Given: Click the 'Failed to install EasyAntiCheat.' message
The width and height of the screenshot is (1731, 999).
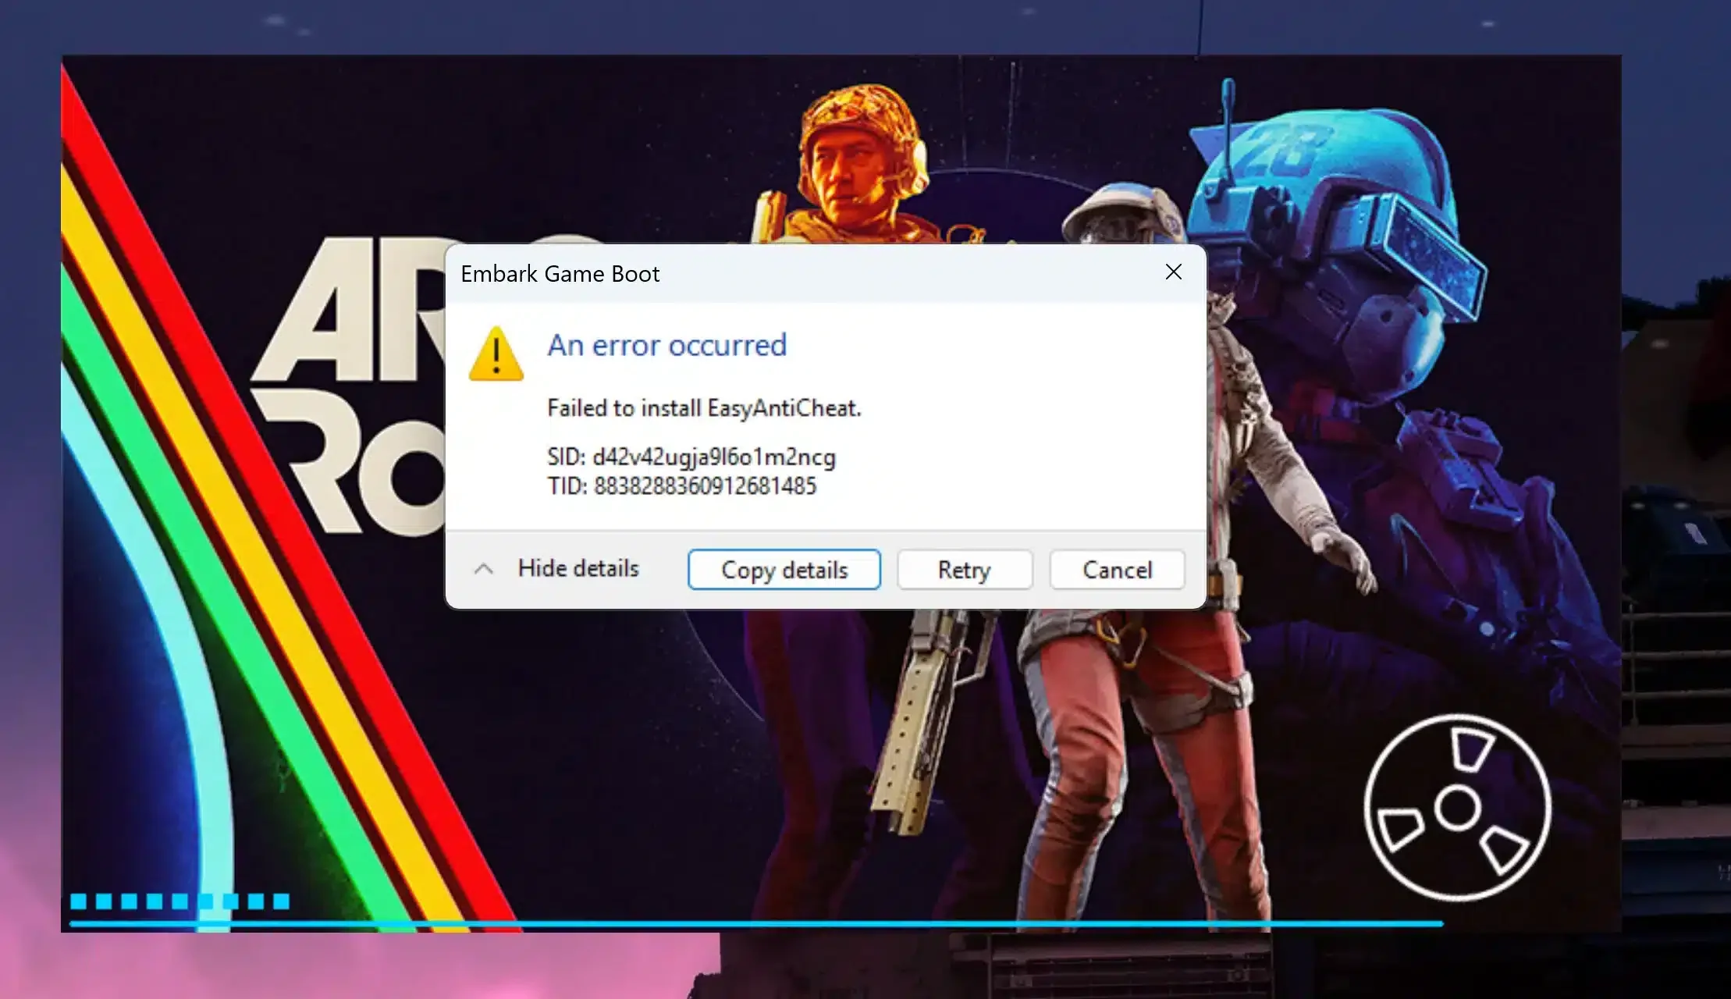Looking at the screenshot, I should pos(704,408).
